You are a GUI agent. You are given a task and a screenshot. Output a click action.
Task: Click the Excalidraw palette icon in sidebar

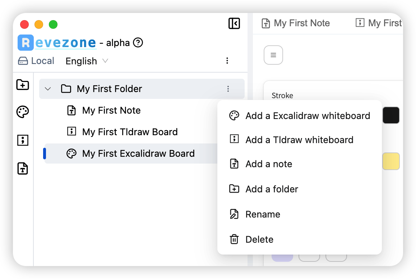click(23, 112)
